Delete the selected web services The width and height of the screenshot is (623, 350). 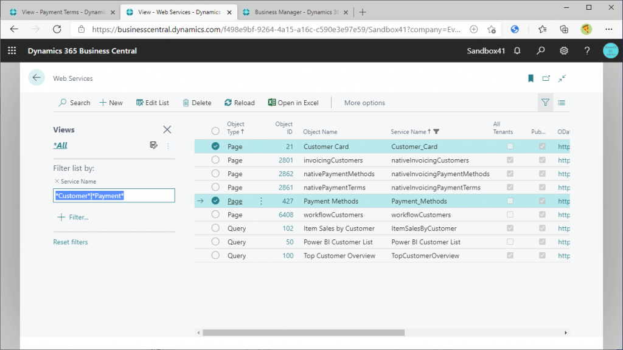coord(197,103)
